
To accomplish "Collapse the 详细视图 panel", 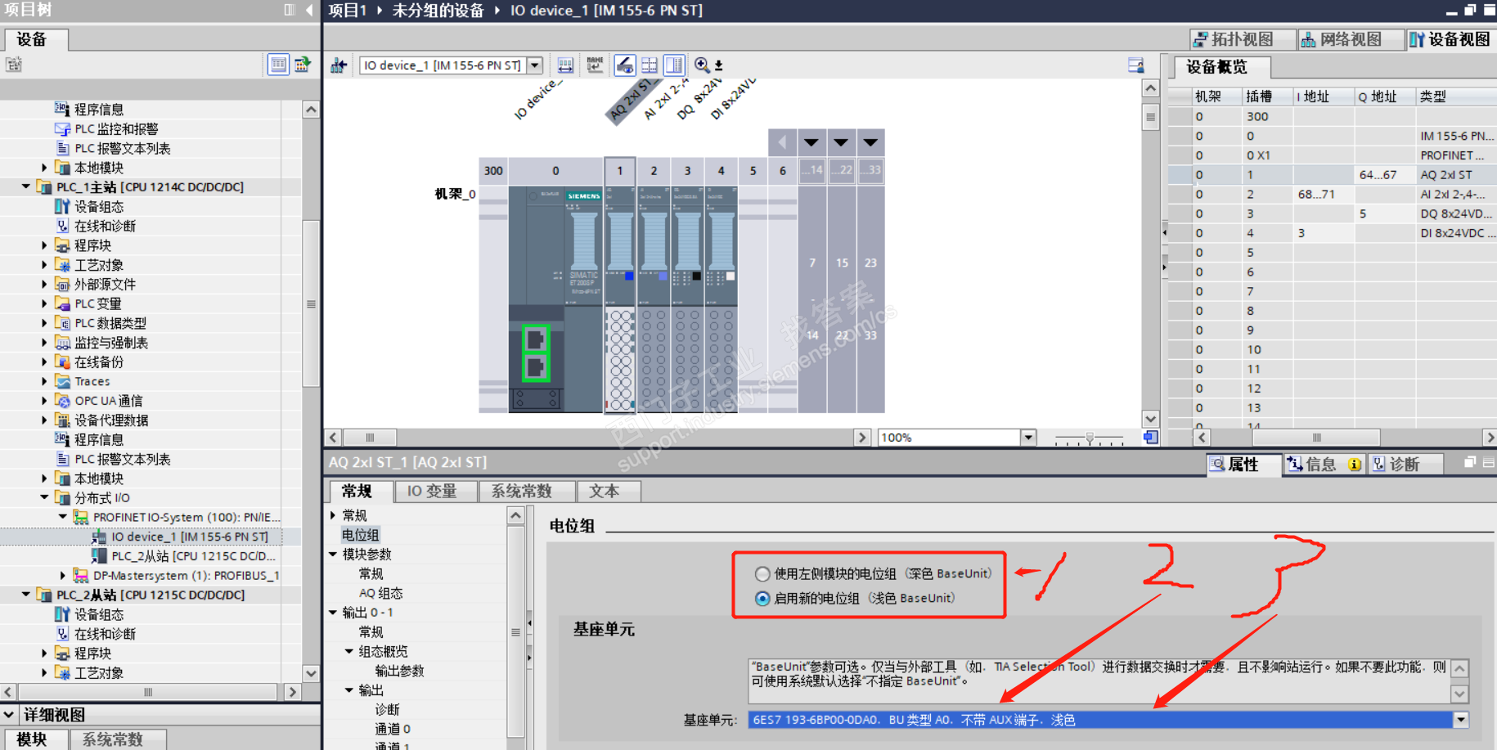I will pos(9,715).
